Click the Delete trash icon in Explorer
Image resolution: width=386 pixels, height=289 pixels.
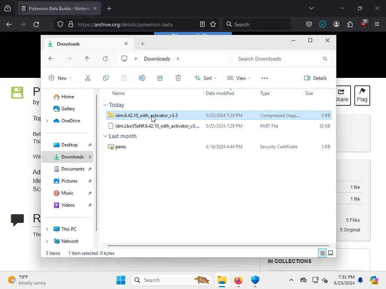click(x=178, y=78)
